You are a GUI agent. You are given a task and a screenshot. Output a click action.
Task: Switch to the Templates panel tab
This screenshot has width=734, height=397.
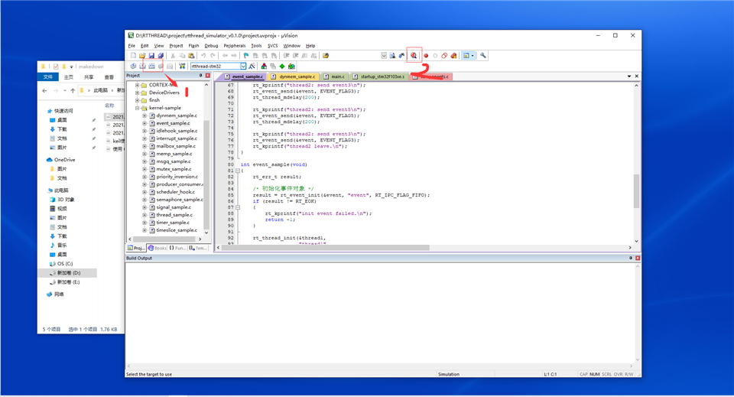point(199,248)
